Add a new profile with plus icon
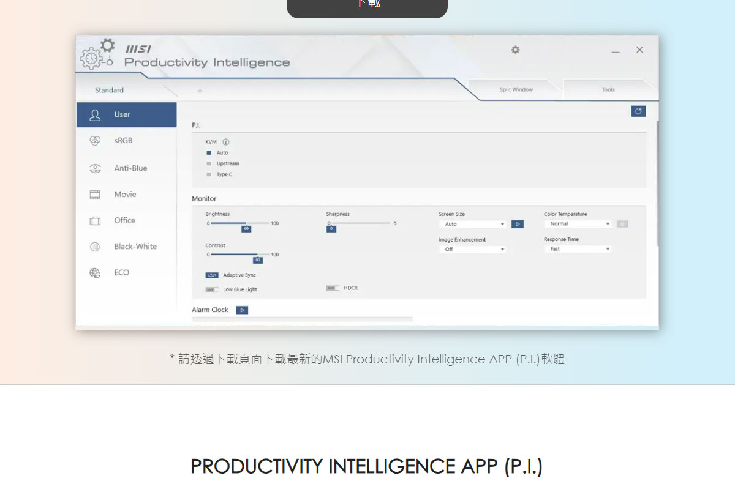This screenshot has height=503, width=735. pos(200,91)
